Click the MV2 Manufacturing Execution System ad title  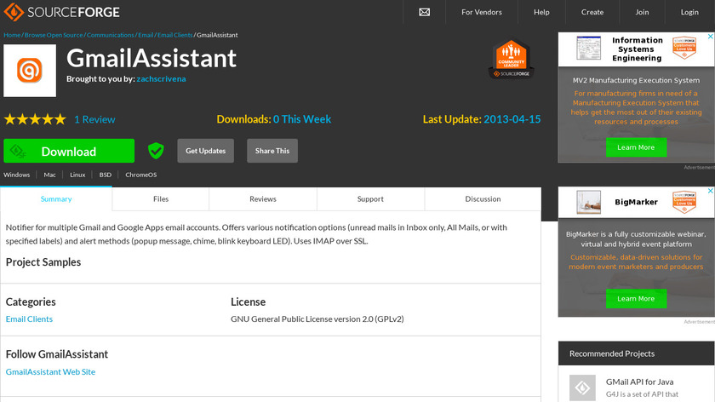pos(636,80)
